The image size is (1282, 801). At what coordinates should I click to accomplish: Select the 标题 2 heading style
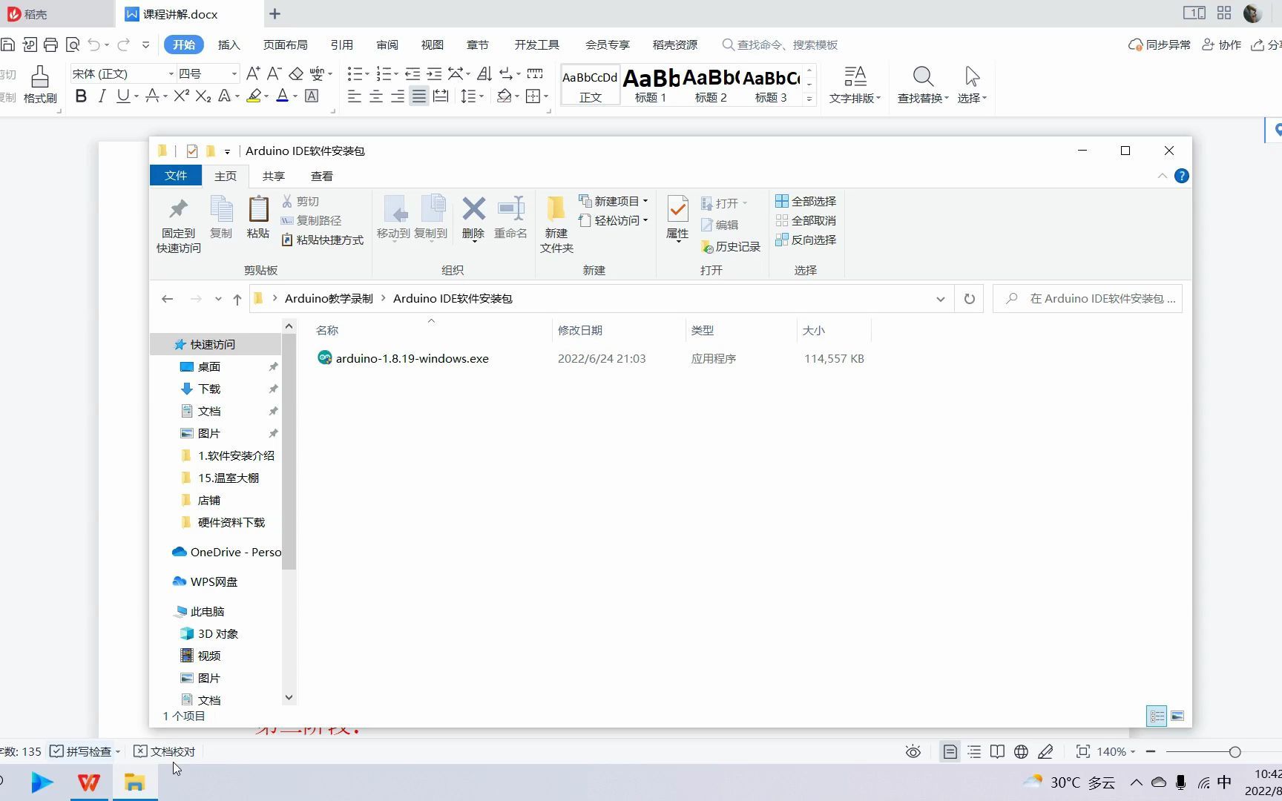click(x=711, y=85)
